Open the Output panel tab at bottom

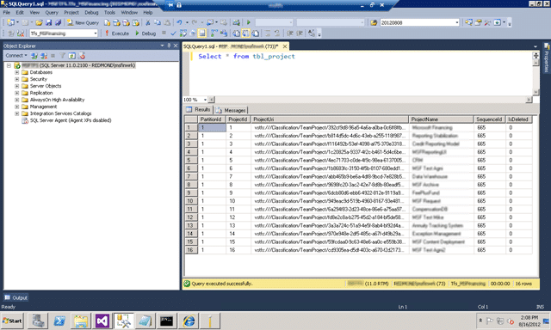16,297
